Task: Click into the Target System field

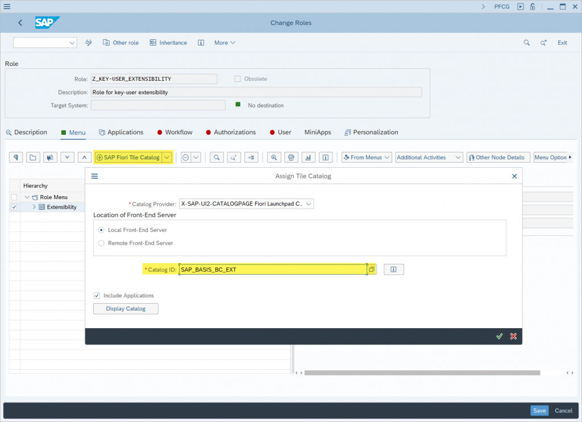Action: click(158, 105)
